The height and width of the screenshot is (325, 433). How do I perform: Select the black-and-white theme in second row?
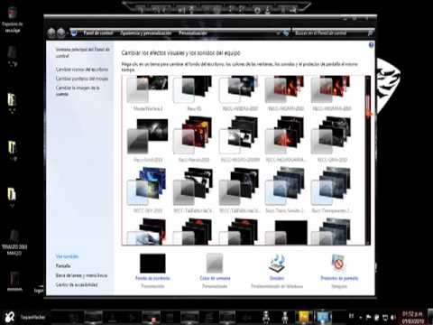coord(240,140)
